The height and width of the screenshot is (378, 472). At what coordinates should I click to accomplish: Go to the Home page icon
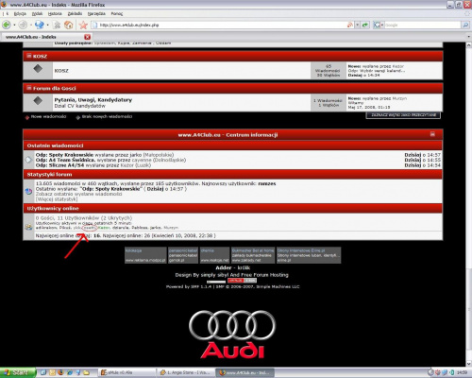point(68,25)
